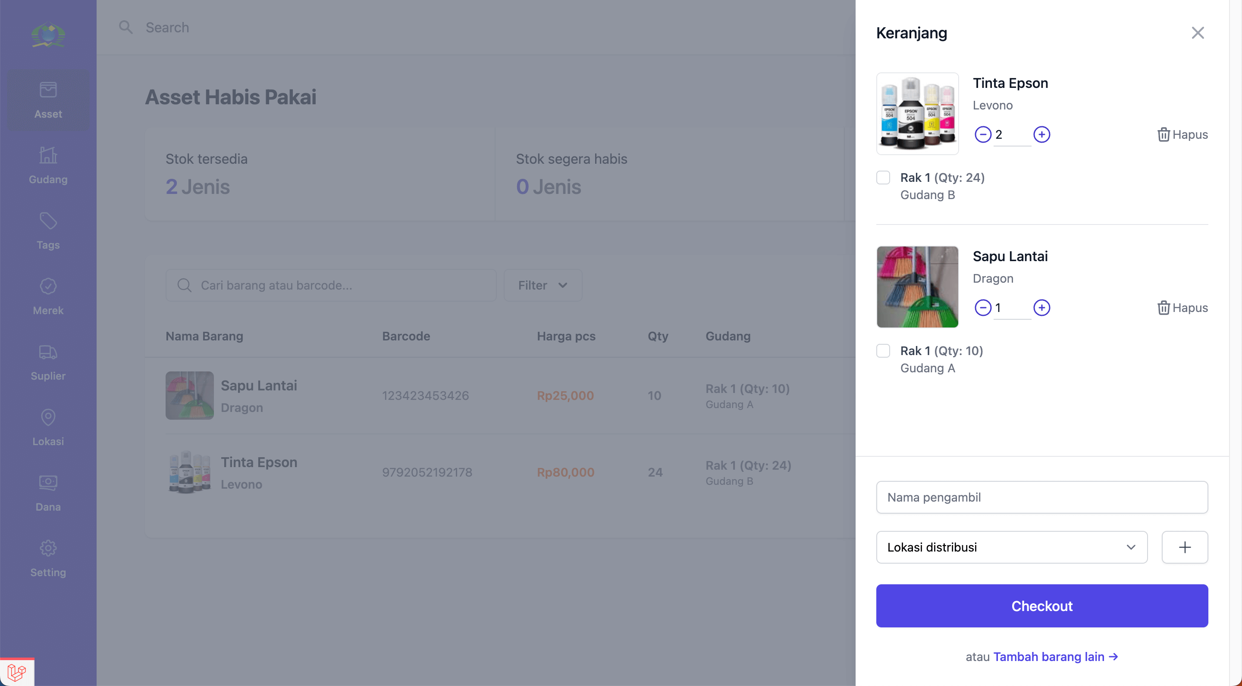Check Rak 1 Gudang B checkbox
Image resolution: width=1242 pixels, height=686 pixels.
(883, 178)
